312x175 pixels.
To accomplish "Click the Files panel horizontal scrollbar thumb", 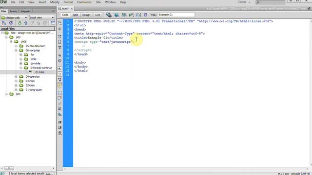I will [9, 168].
